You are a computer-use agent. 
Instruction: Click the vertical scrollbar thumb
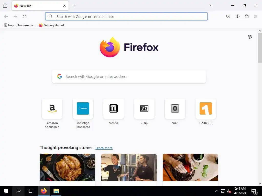pyautogui.click(x=260, y=48)
